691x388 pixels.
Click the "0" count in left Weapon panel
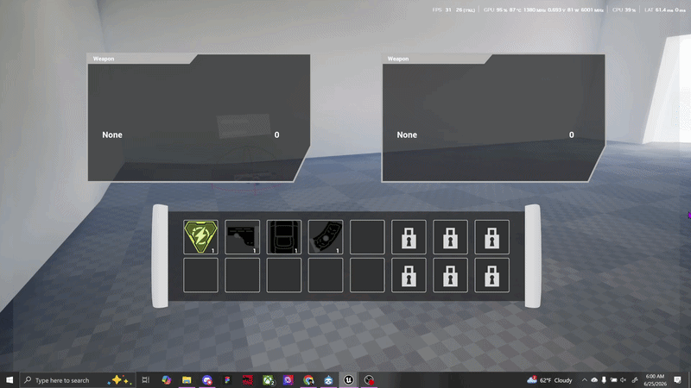[x=276, y=135]
